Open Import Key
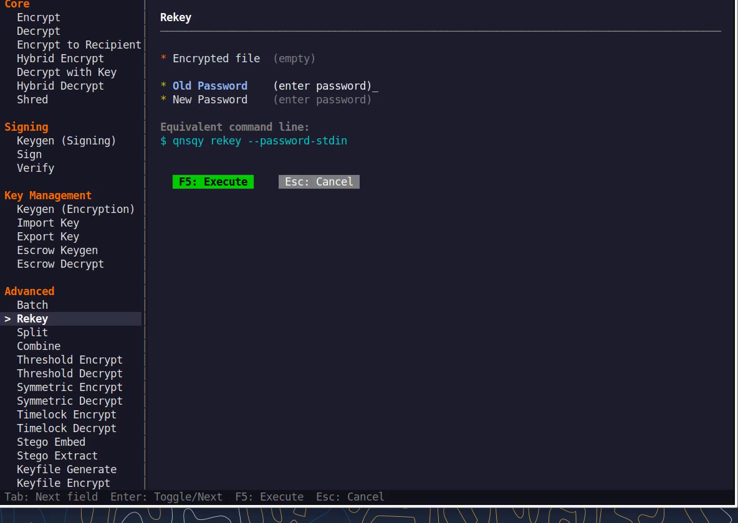 click(48, 222)
